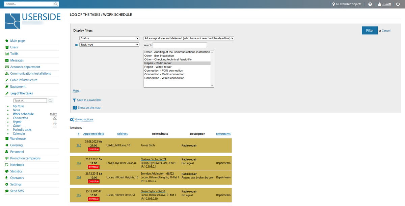Click the Filter button
Image resolution: width=405 pixels, height=206 pixels.
click(x=370, y=30)
